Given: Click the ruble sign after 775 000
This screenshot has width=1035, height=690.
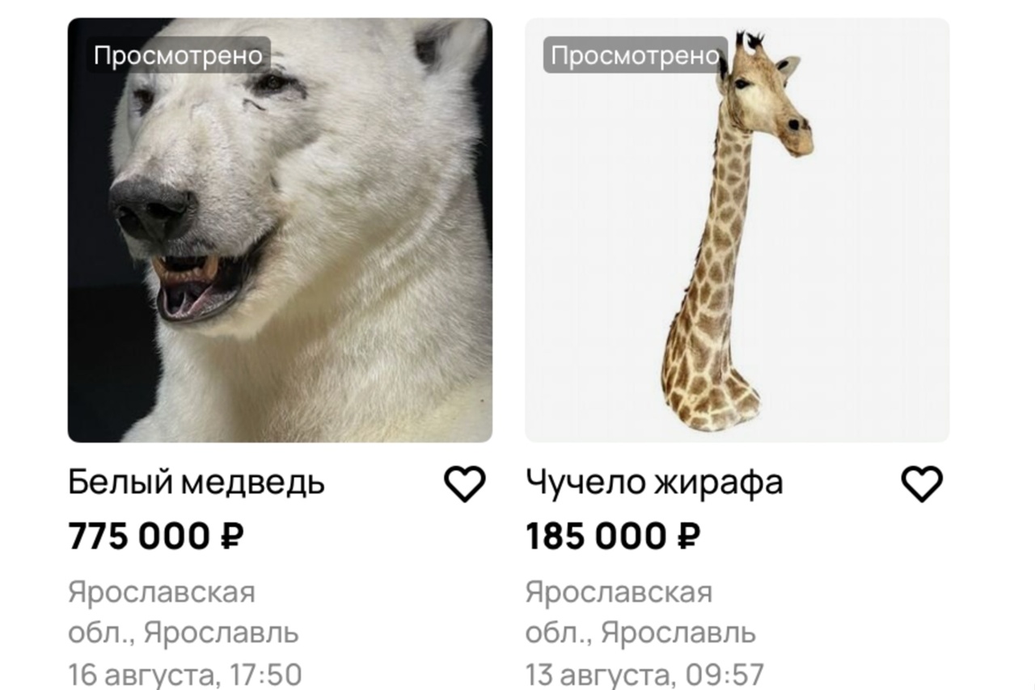Looking at the screenshot, I should tap(232, 536).
